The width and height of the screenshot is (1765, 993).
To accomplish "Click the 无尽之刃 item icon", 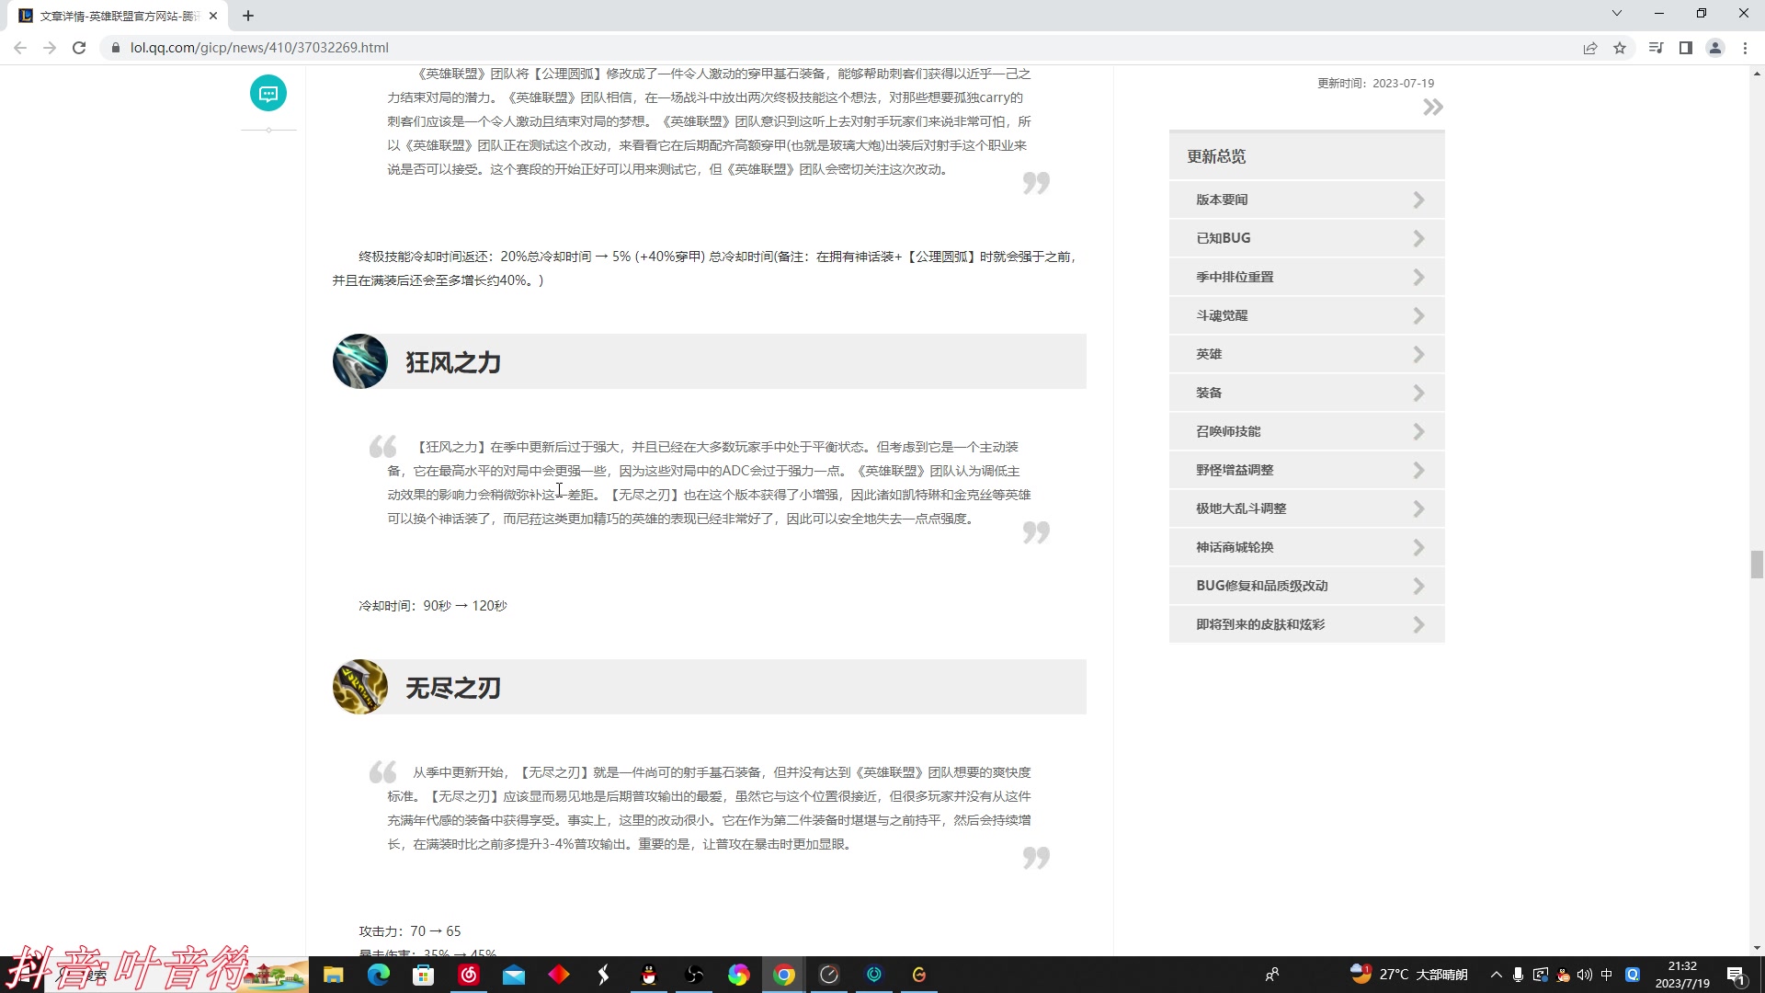I will point(359,687).
